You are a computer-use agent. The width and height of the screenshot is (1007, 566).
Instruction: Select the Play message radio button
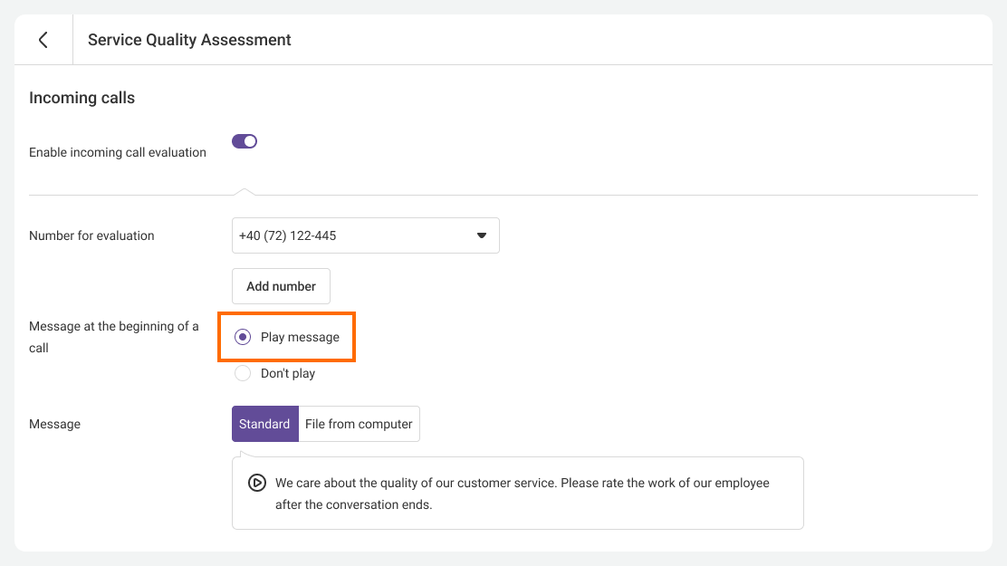click(243, 337)
